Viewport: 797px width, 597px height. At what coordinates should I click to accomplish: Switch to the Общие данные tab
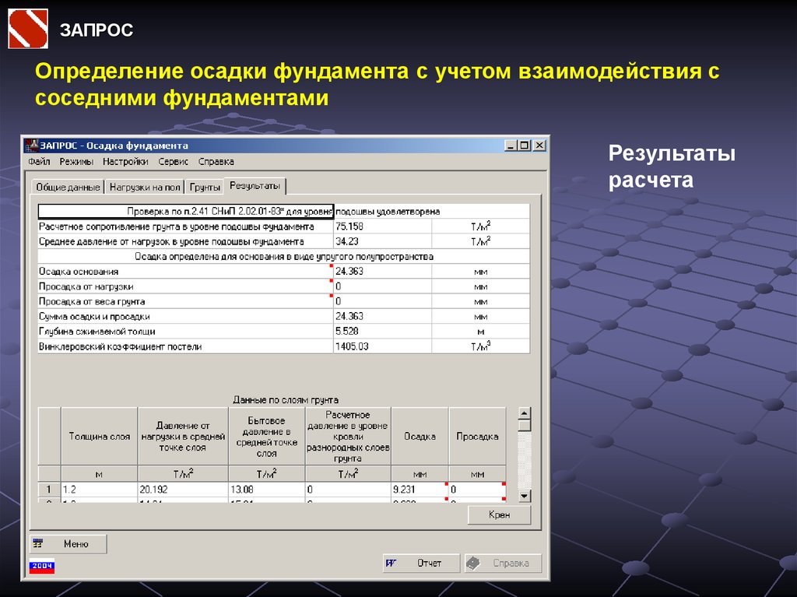(x=68, y=187)
